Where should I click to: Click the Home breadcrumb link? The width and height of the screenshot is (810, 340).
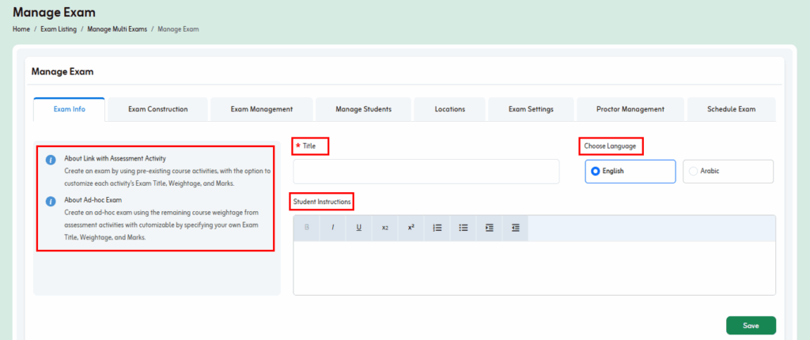(21, 29)
